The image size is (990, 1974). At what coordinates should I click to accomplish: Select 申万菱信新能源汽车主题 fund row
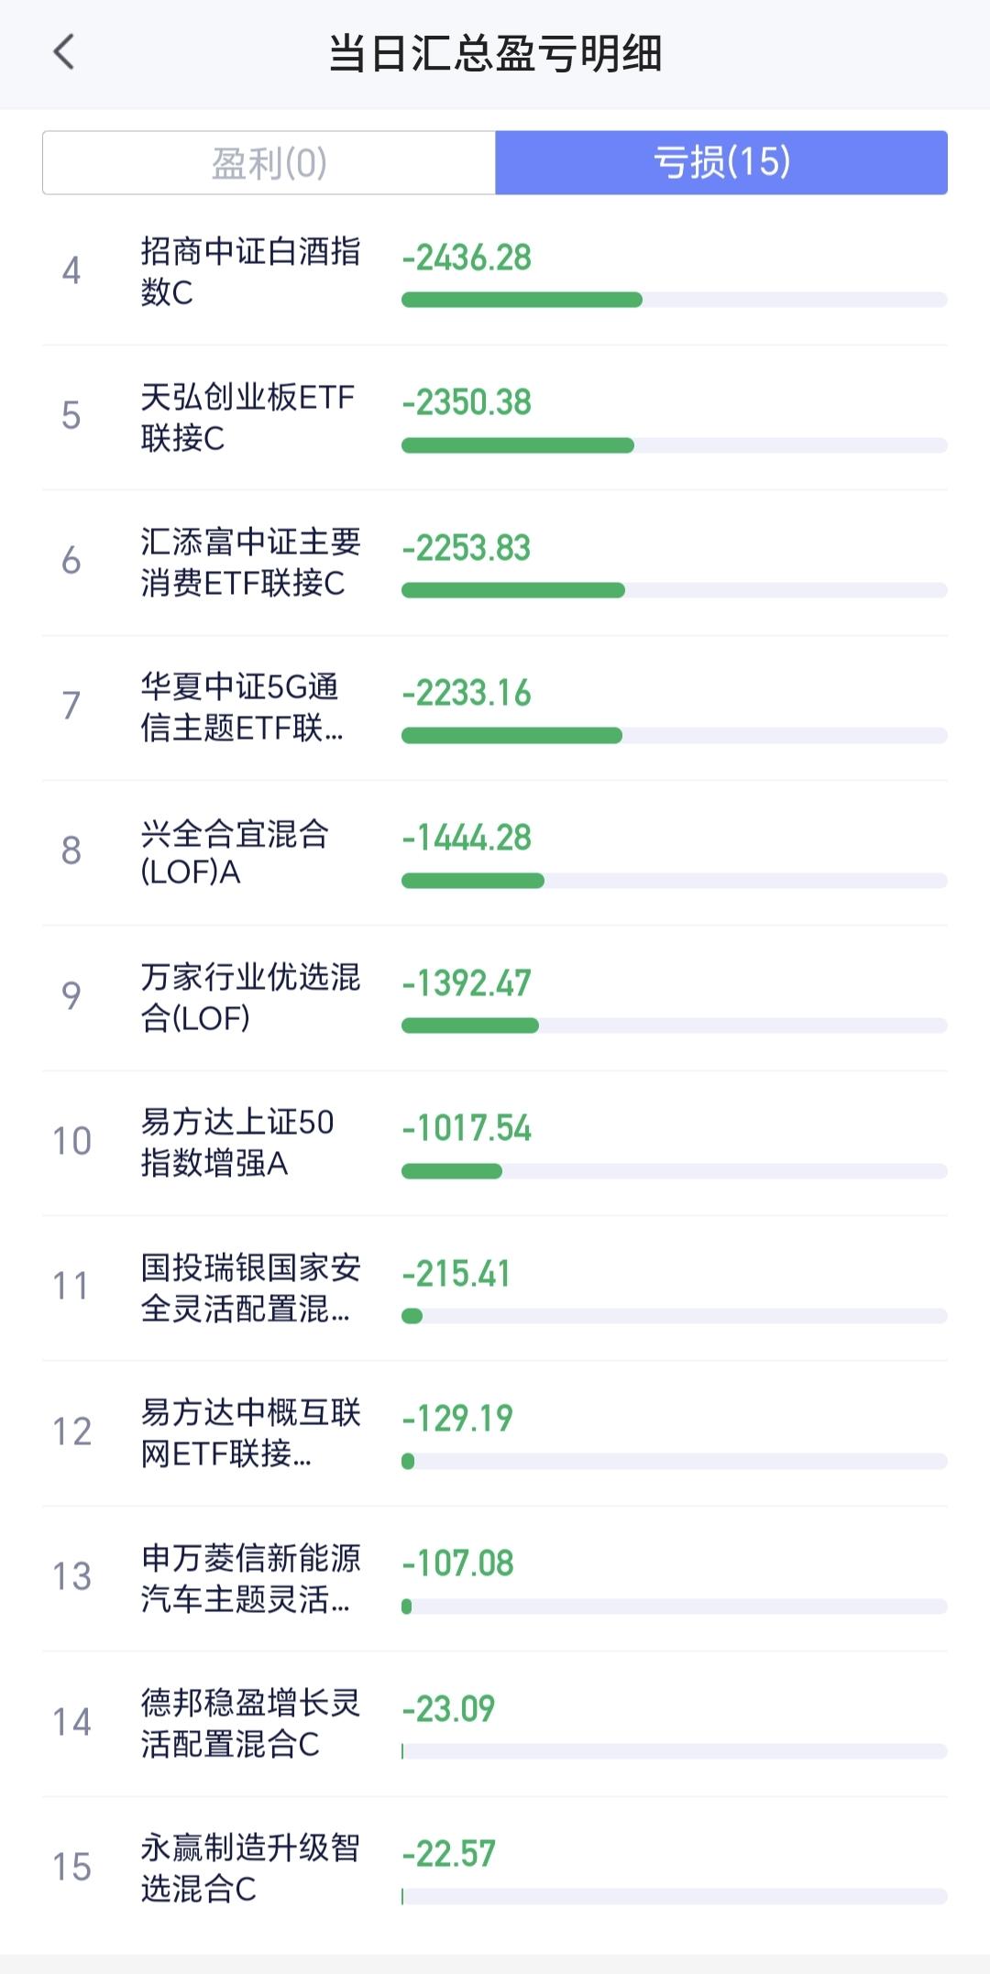pos(249,1577)
